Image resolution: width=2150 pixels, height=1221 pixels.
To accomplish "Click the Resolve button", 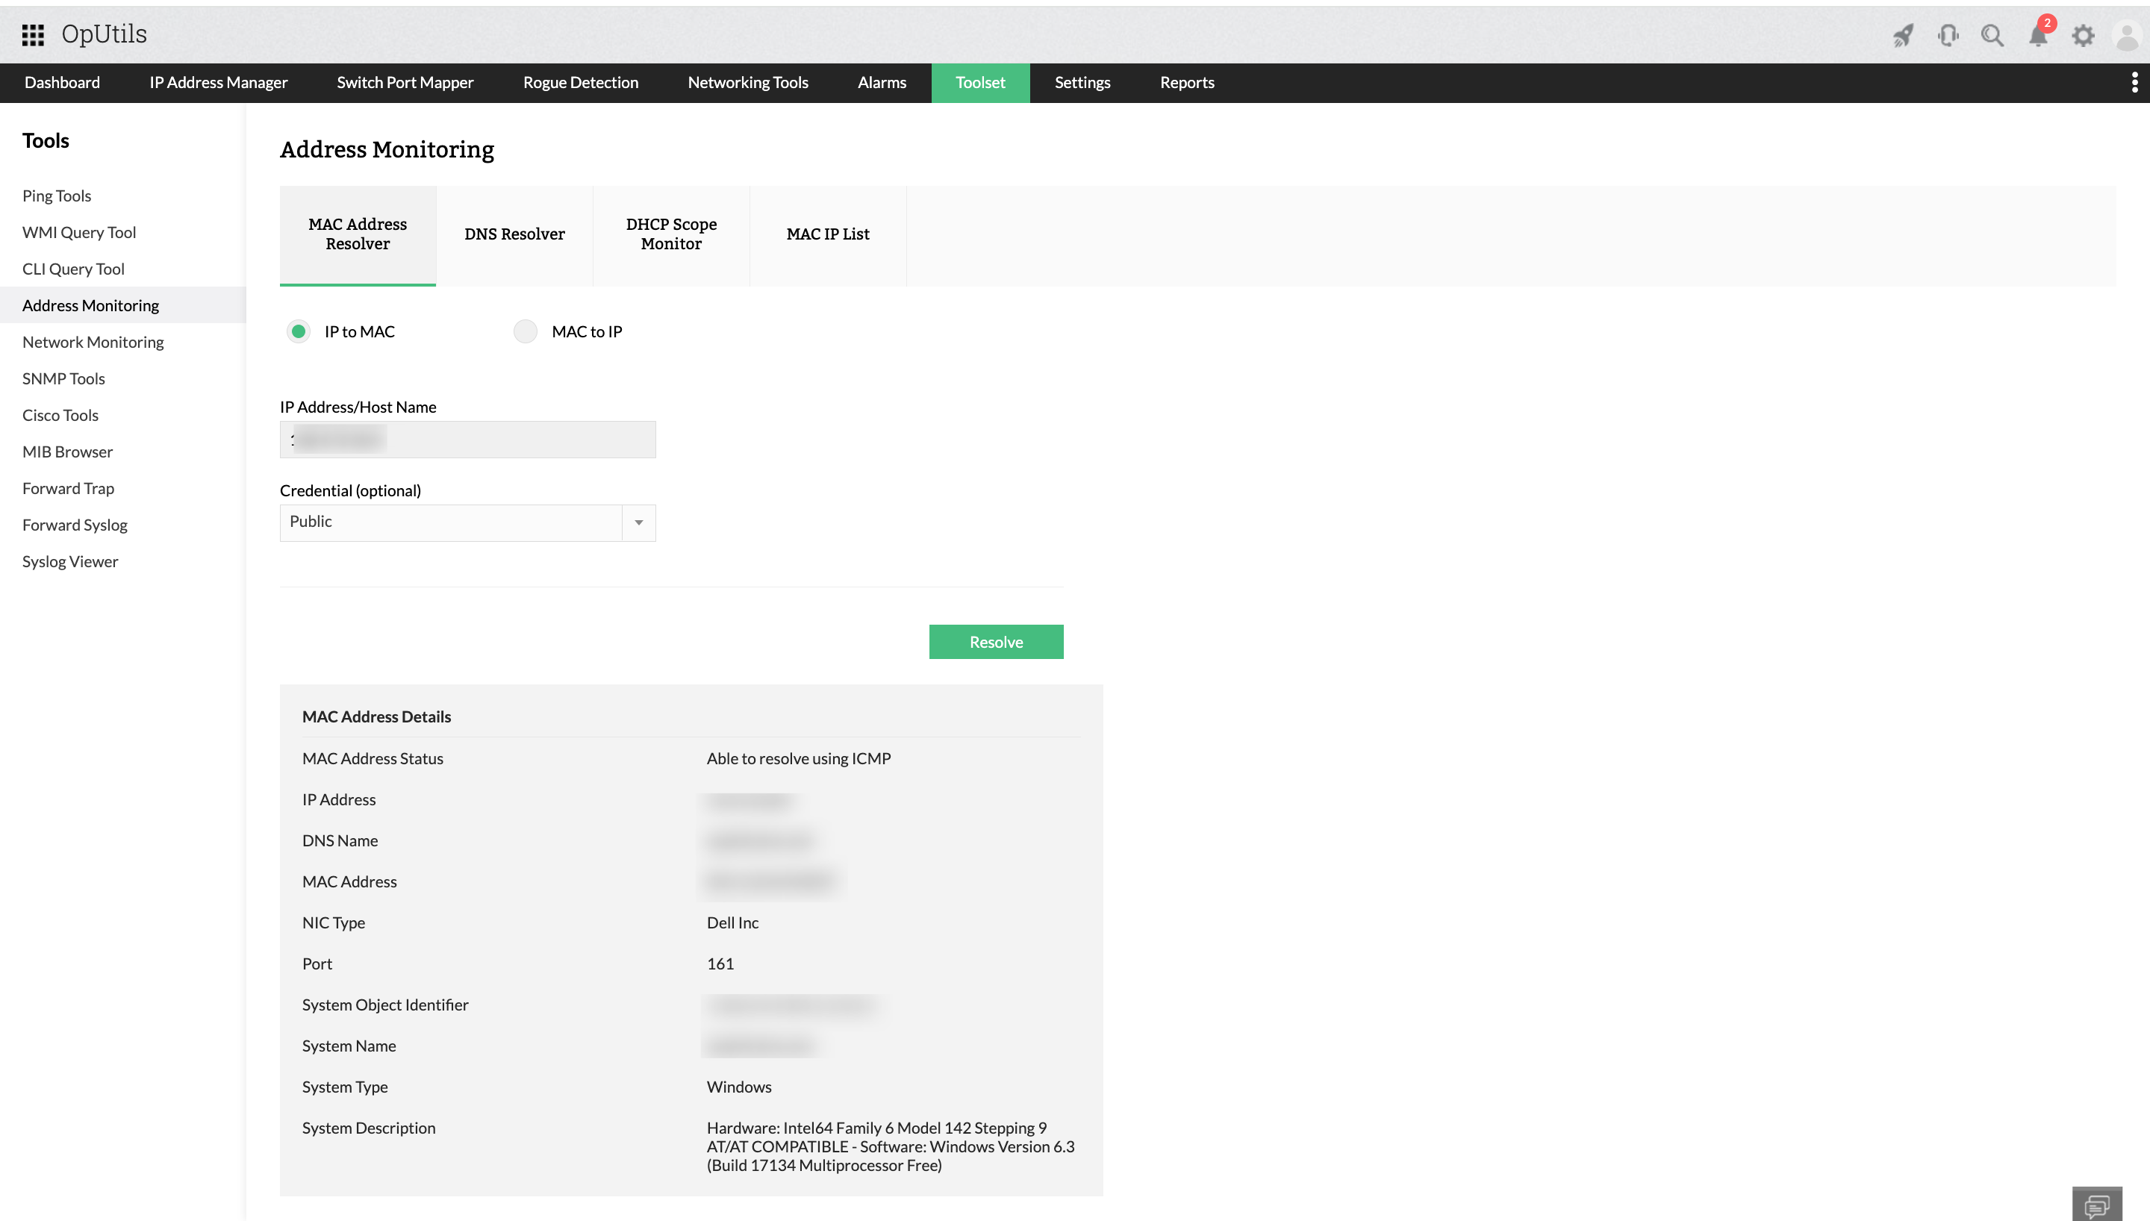I will point(995,642).
